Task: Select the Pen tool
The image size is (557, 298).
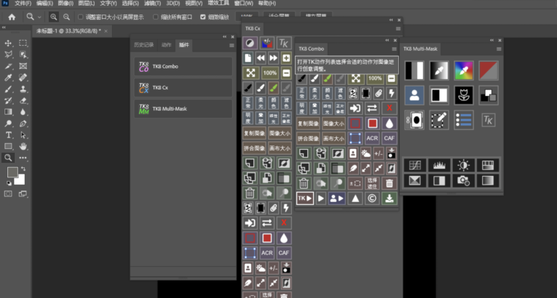Action: click(23, 124)
